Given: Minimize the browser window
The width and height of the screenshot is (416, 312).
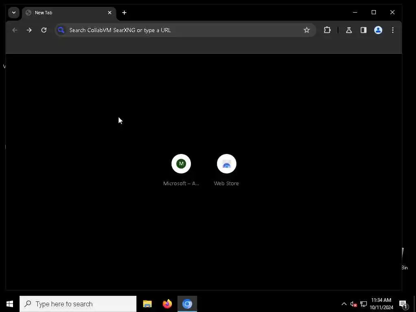Looking at the screenshot, I should [x=355, y=12].
